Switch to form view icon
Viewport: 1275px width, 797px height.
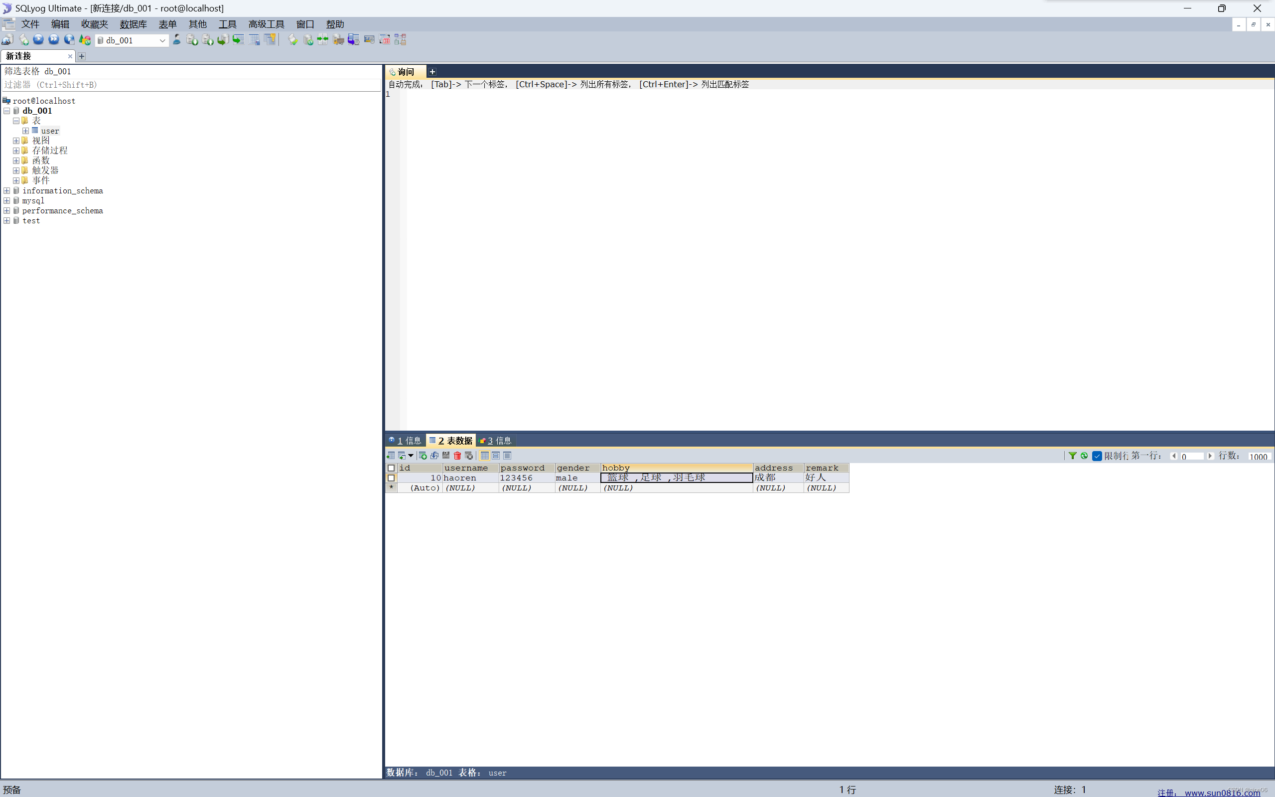pos(496,456)
